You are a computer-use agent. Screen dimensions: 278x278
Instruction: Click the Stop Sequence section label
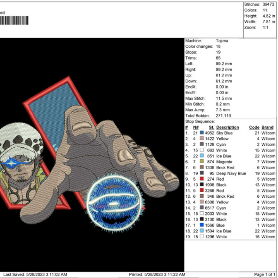(x=200, y=122)
